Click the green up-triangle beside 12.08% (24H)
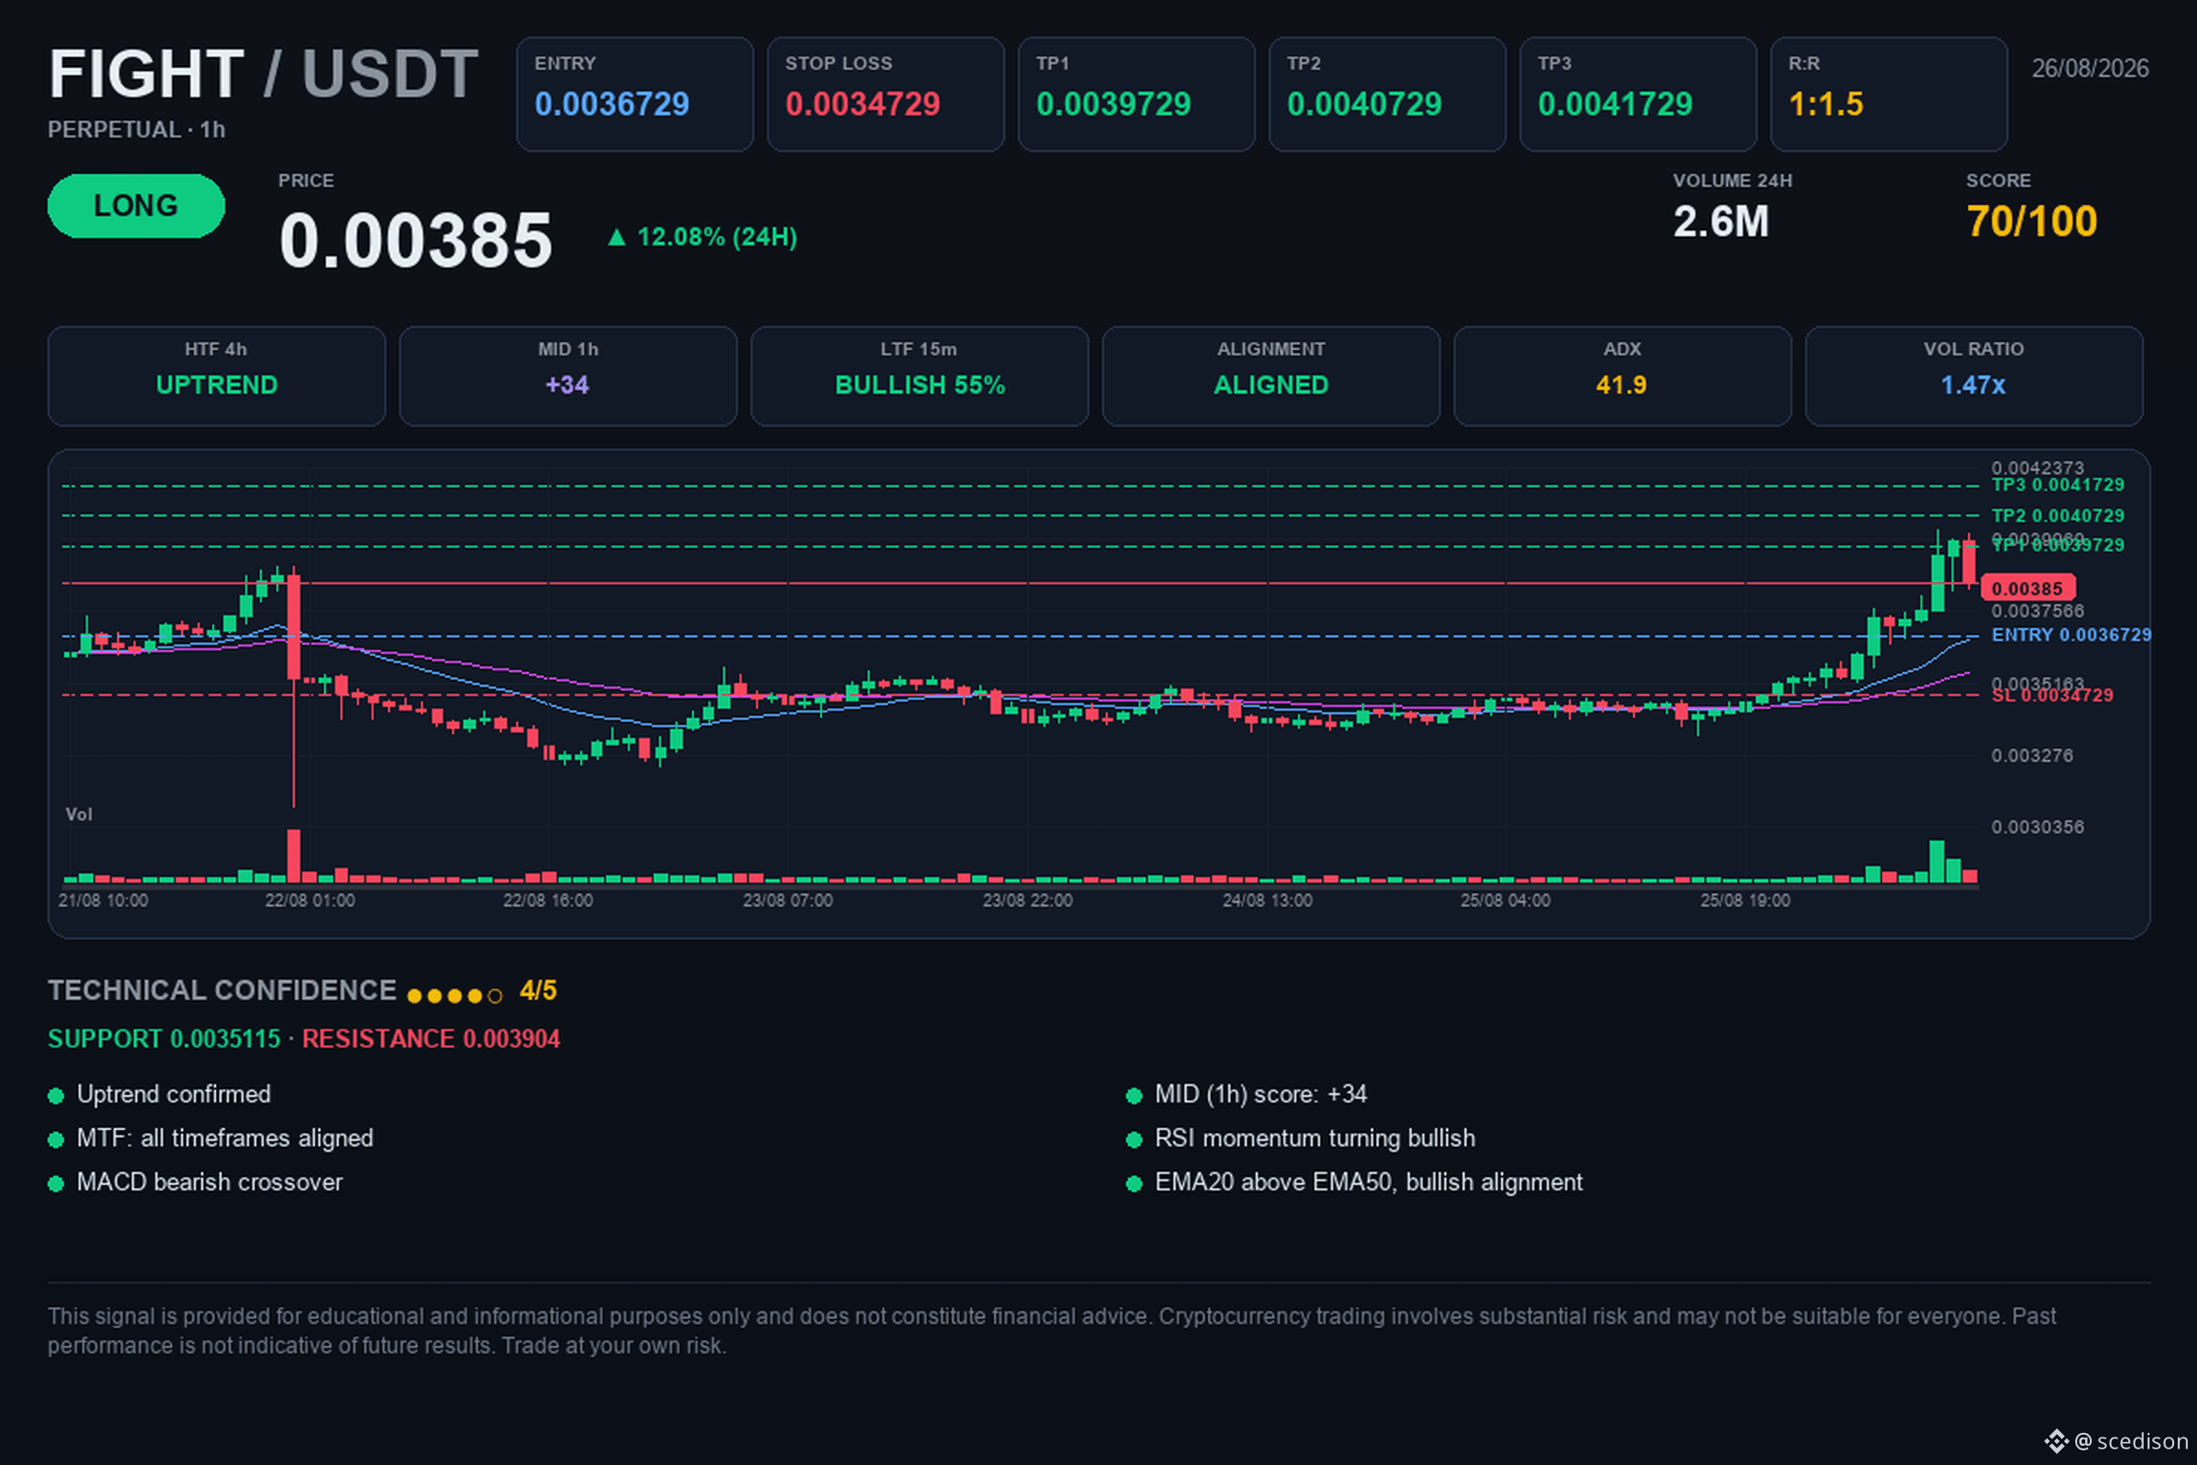Image resolution: width=2197 pixels, height=1465 pixels. pyautogui.click(x=616, y=237)
